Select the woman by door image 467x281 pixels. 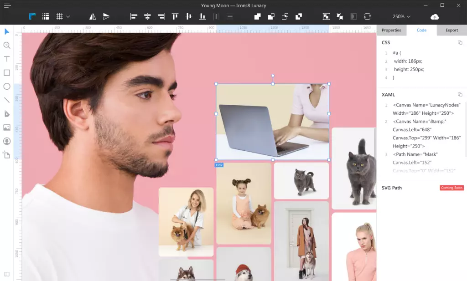coord(301,241)
